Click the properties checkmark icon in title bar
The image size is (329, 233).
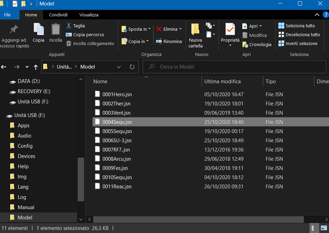15,3
